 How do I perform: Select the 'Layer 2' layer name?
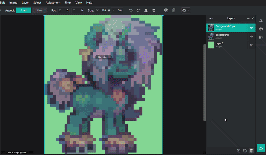click(219, 43)
